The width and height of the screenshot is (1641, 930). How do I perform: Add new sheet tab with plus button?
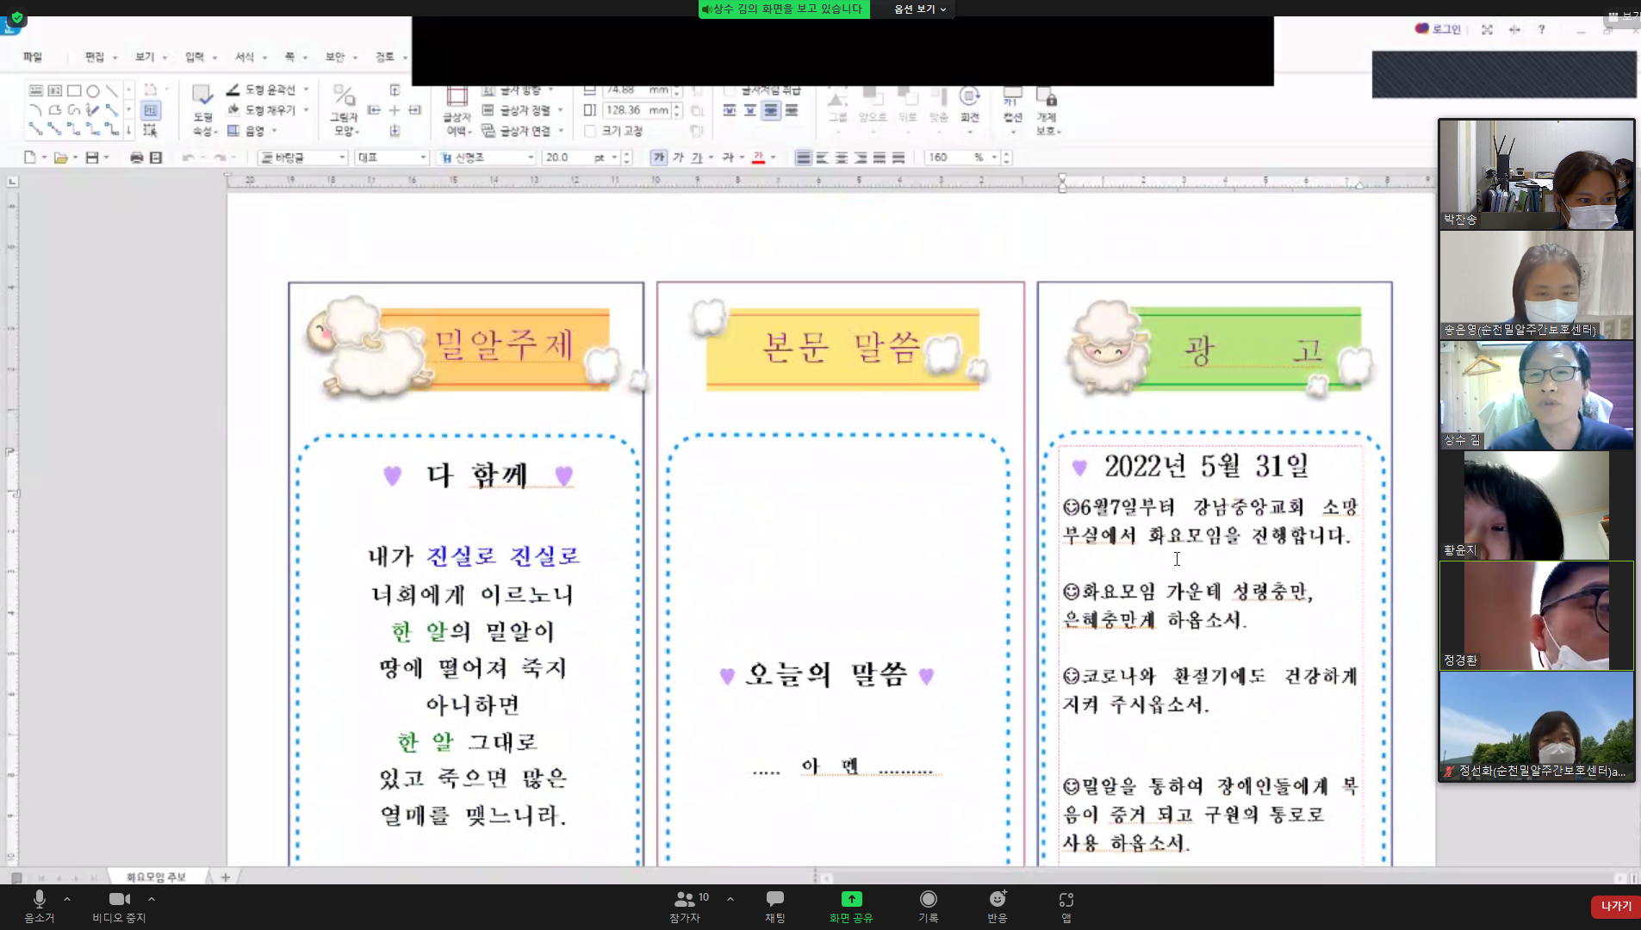click(x=225, y=877)
